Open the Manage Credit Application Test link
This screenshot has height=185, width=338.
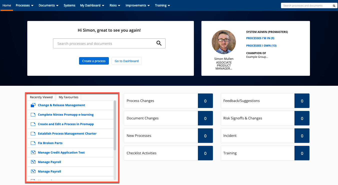tap(61, 153)
